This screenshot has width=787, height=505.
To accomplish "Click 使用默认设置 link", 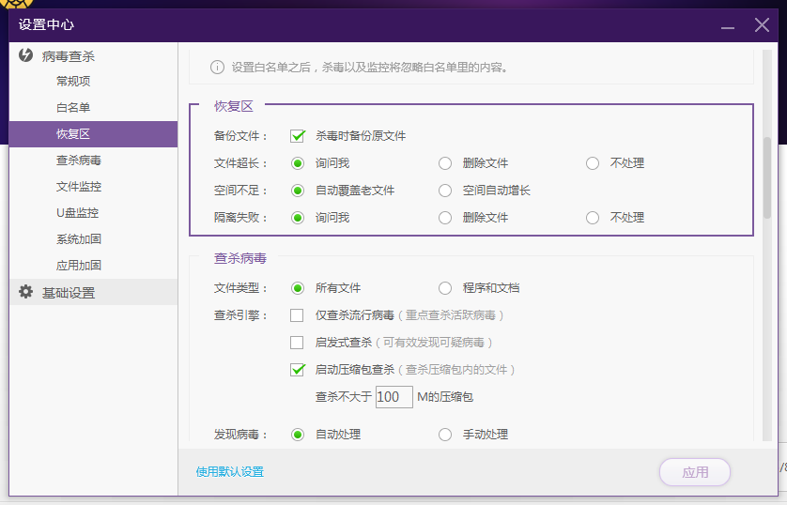I will tap(230, 472).
